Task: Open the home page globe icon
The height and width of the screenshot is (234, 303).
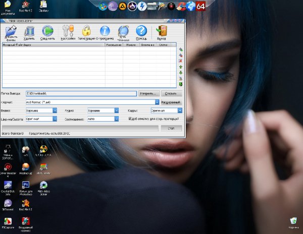Action: coord(123,31)
